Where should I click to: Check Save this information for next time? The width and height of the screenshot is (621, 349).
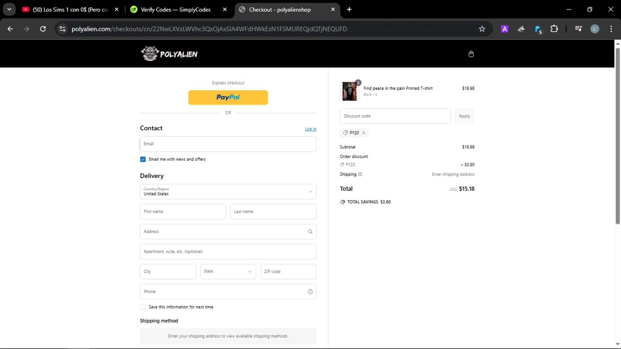point(143,307)
